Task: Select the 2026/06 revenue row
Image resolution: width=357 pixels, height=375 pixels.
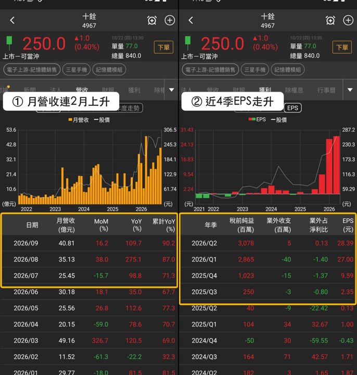Action: [x=89, y=292]
